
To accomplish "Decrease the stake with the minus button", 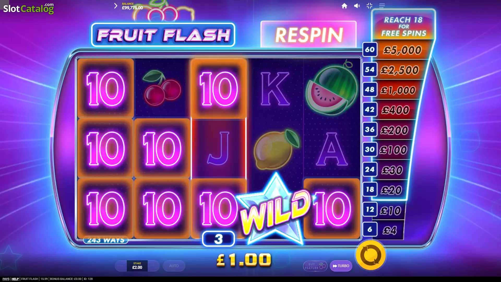I will click(121, 266).
